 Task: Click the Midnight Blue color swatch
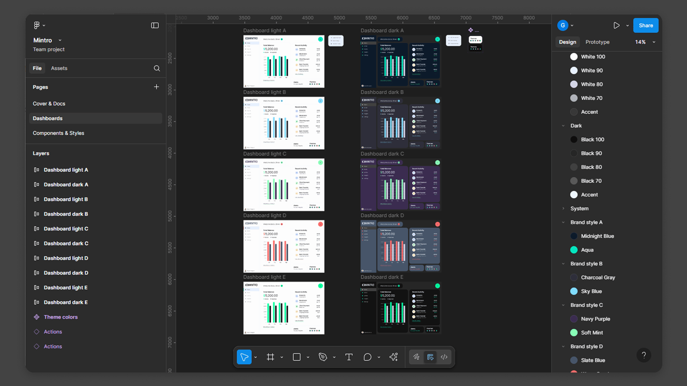click(x=574, y=236)
